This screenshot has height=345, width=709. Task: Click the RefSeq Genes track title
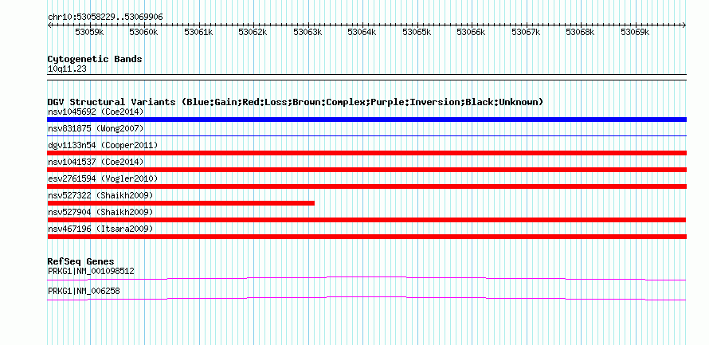80,261
